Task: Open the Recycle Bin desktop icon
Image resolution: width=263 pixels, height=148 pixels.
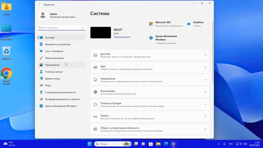Action: (x=7, y=53)
